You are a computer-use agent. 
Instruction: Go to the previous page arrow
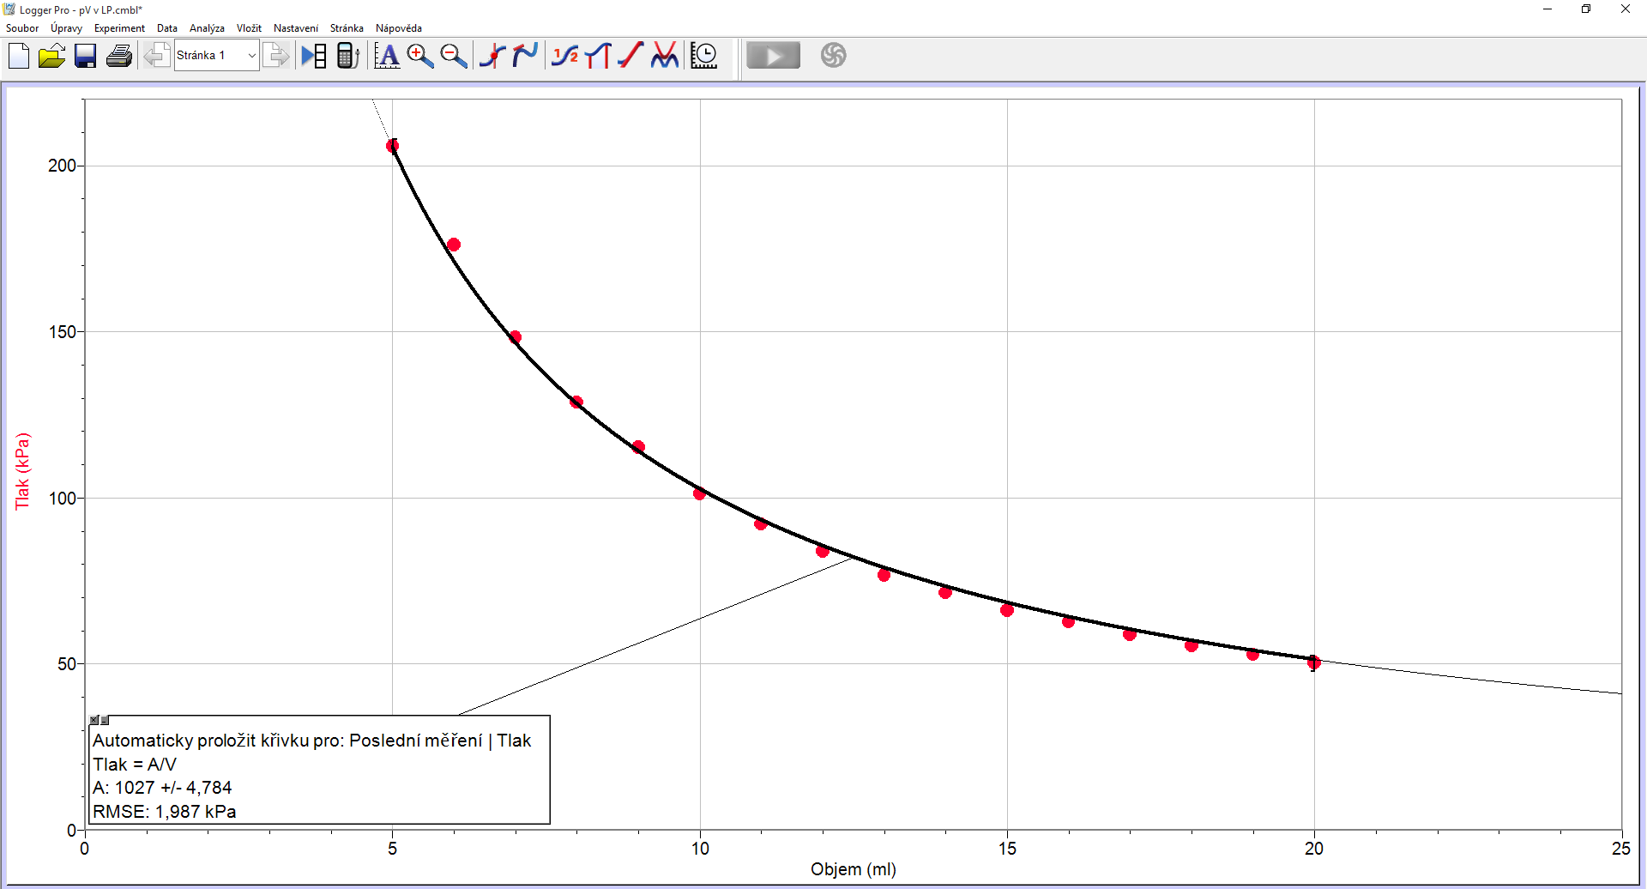coord(155,56)
